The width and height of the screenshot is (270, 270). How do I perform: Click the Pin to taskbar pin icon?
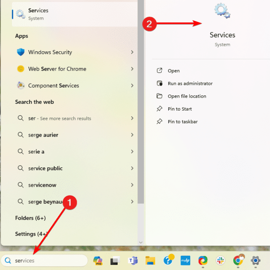tap(159, 122)
